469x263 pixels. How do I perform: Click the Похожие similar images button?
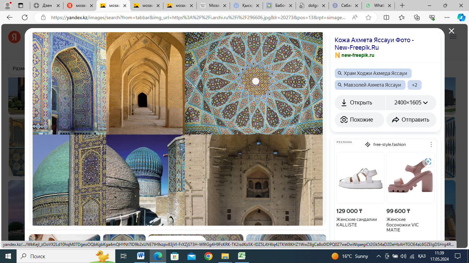coord(359,120)
